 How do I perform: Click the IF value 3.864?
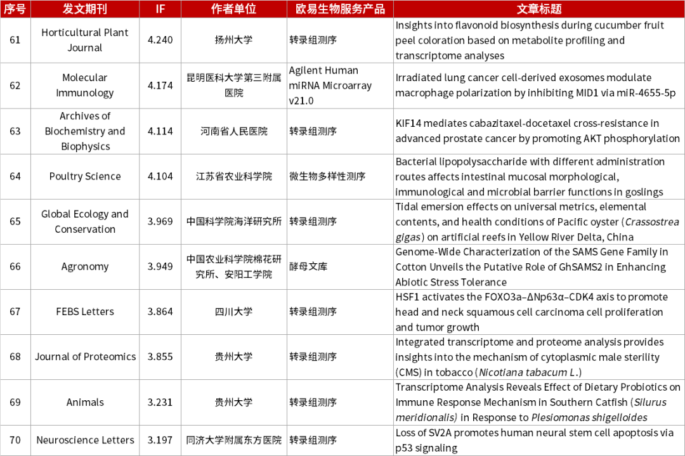click(x=160, y=312)
